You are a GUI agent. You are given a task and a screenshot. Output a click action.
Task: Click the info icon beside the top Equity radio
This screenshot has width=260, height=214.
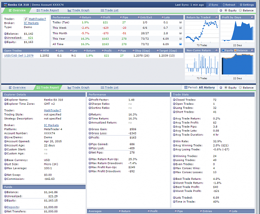(221, 10)
